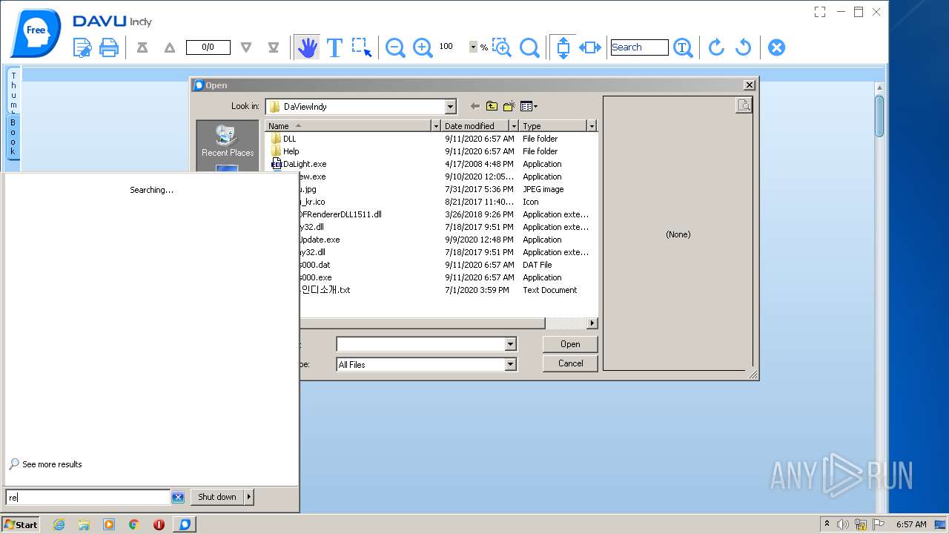Rotate page counterclockwise
The height and width of the screenshot is (534, 949).
coord(743,47)
